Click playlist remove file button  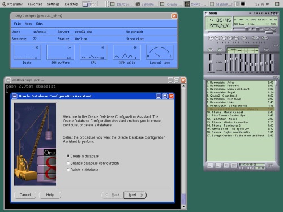click(x=218, y=166)
